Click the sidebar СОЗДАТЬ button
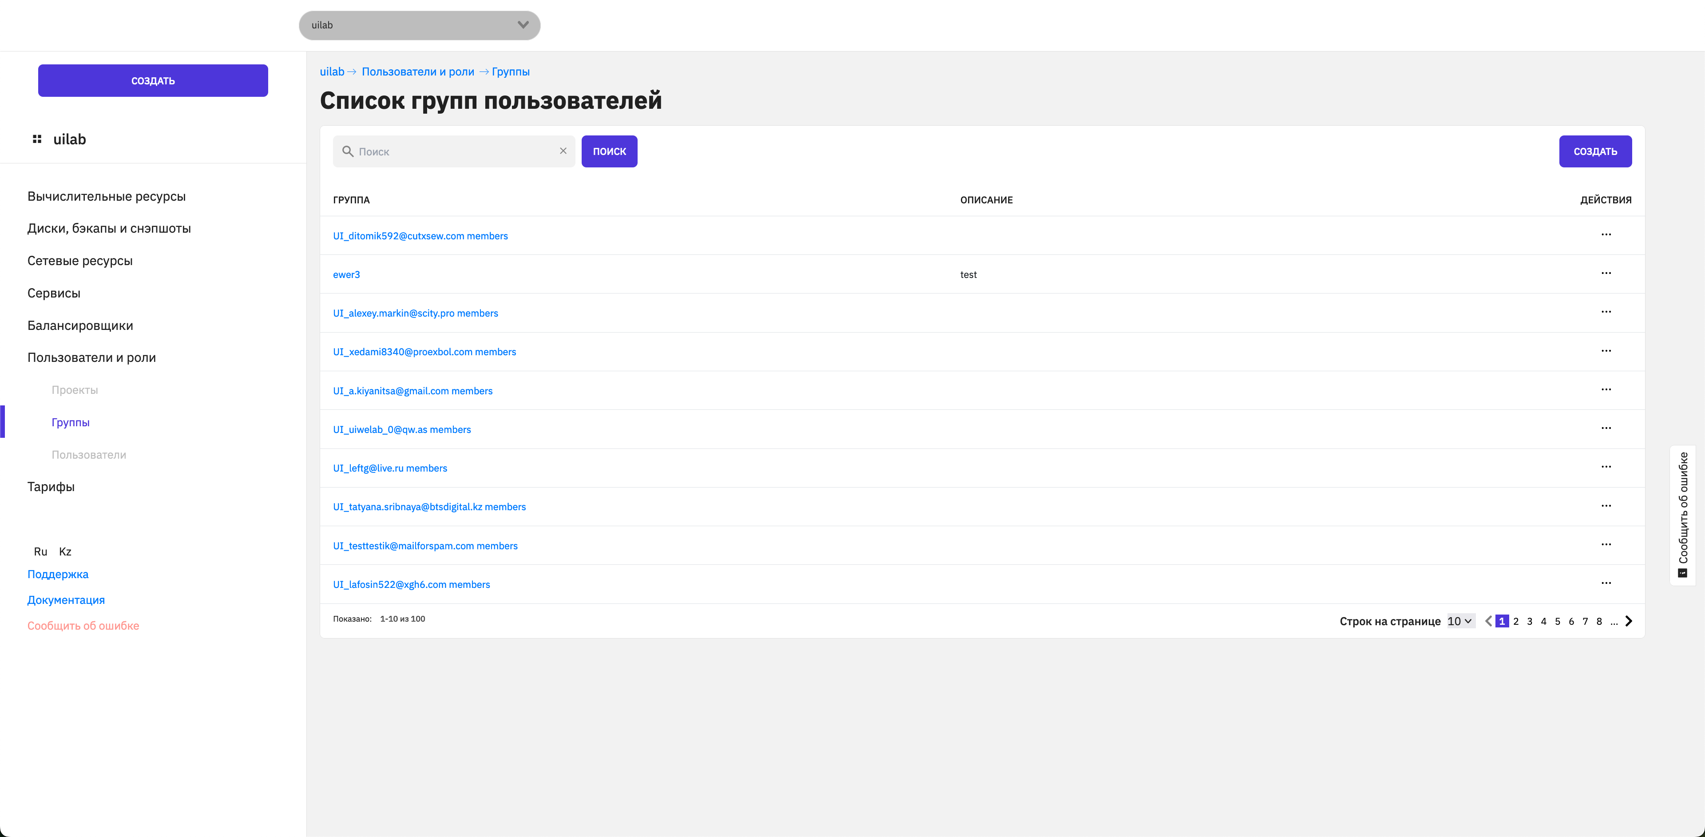Viewport: 1705px width, 837px height. 153,81
